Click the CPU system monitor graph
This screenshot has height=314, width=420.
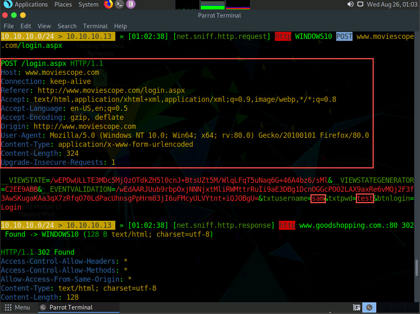pyautogui.click(x=187, y=4)
